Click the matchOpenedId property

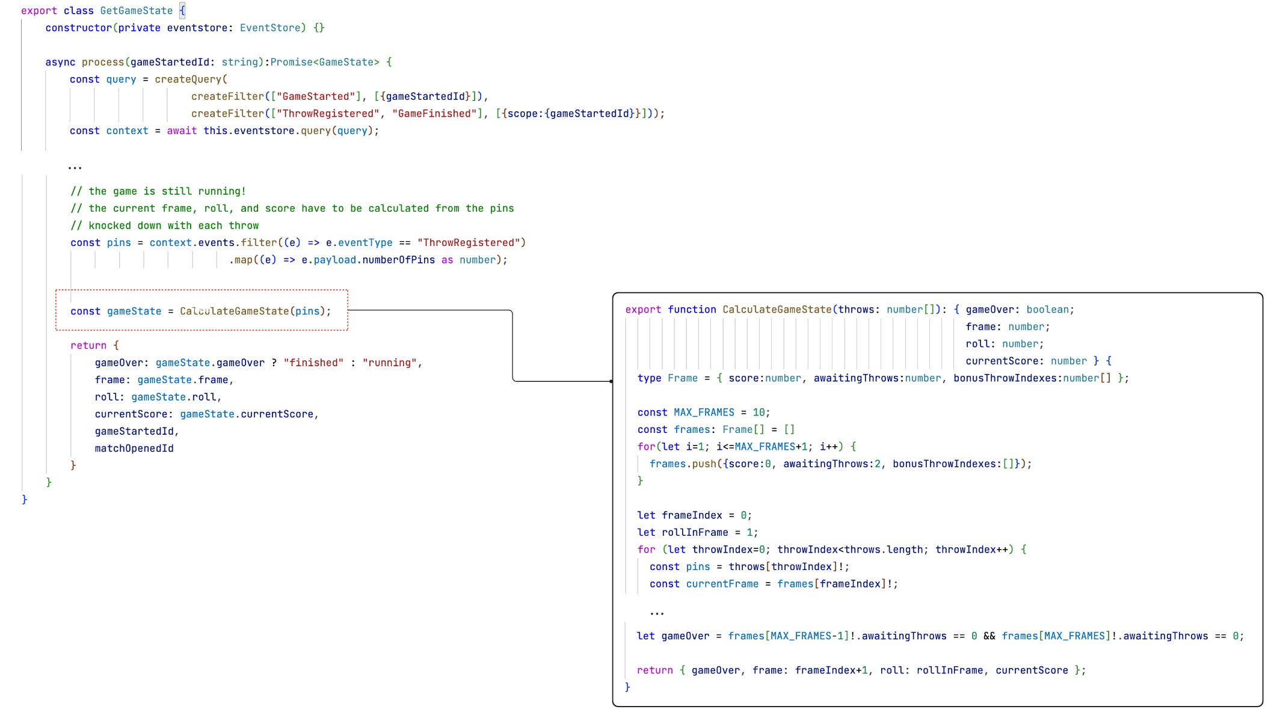pos(134,449)
